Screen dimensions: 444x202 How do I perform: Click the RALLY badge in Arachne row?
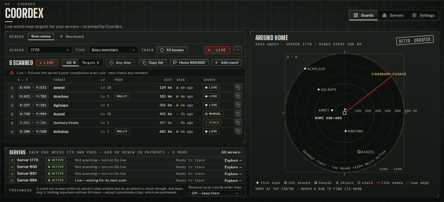pos(122,96)
